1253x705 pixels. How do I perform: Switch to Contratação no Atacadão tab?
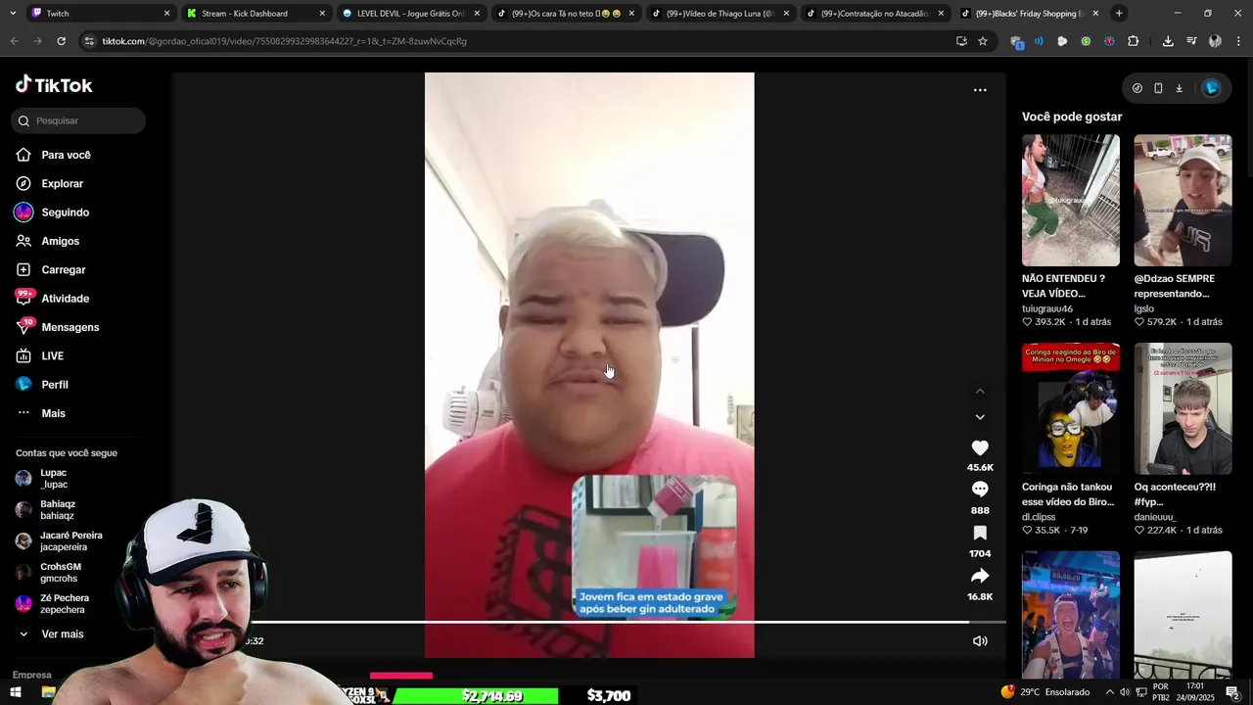[x=873, y=14]
